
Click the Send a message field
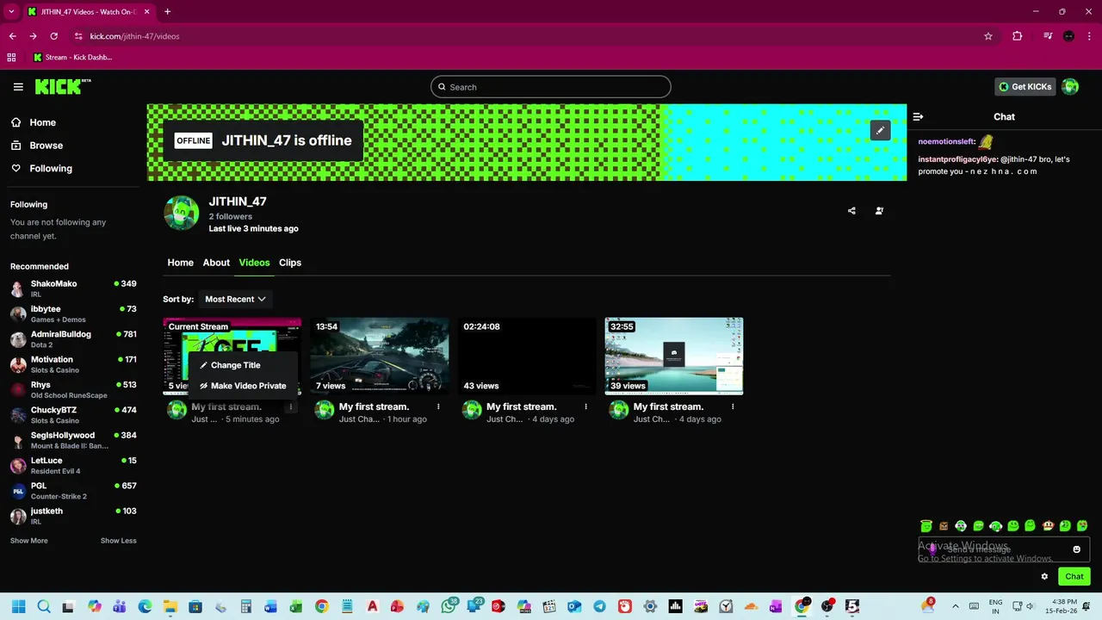pos(1004,549)
